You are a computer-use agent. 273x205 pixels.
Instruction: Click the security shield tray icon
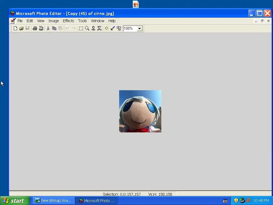click(236, 201)
